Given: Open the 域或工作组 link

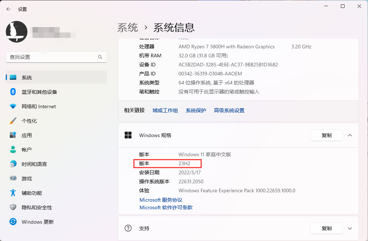Looking at the screenshot, I should coord(165,110).
